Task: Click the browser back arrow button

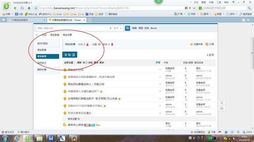Action: point(15,8)
